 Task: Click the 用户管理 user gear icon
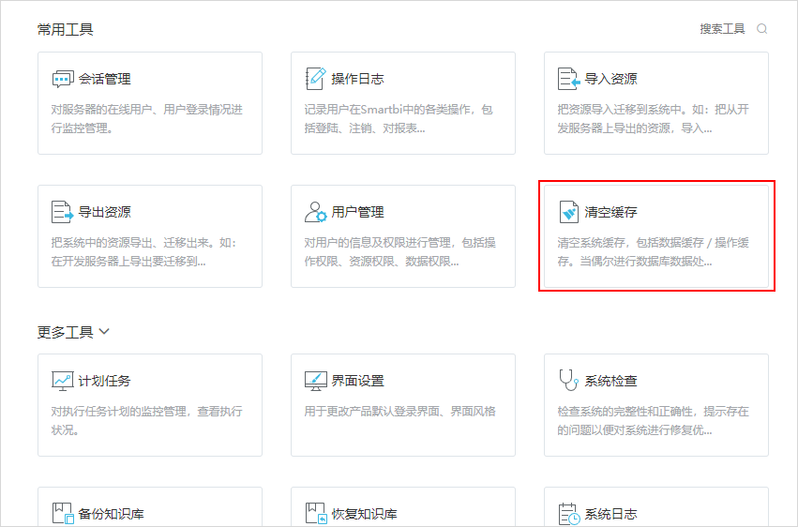click(x=315, y=212)
